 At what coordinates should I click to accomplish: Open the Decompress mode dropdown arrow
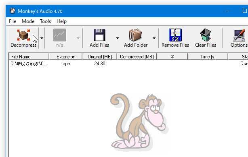(42, 38)
